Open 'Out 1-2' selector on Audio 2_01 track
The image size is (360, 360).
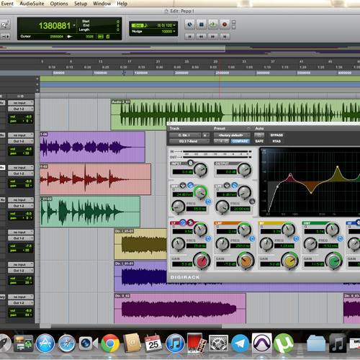tap(21, 109)
